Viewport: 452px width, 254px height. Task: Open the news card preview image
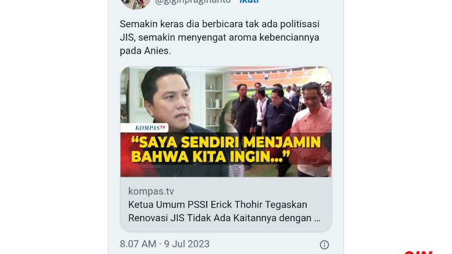click(226, 122)
